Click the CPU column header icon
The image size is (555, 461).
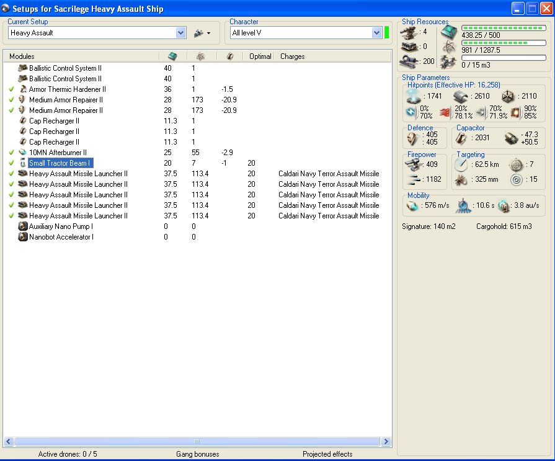point(172,56)
